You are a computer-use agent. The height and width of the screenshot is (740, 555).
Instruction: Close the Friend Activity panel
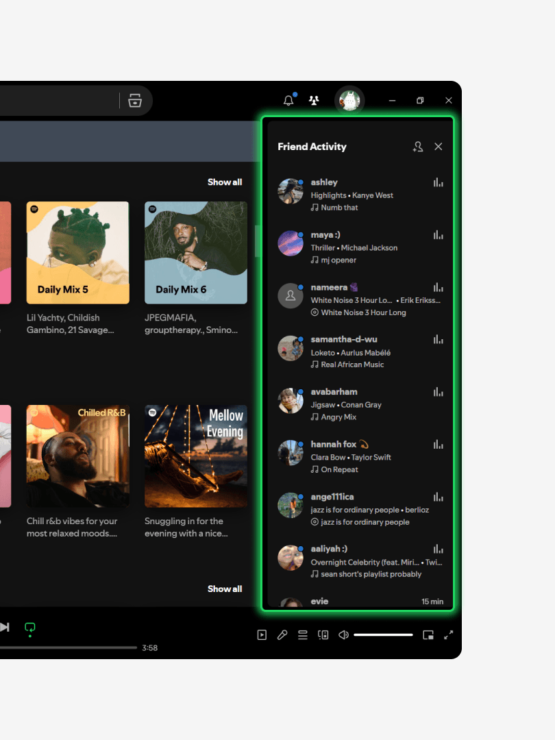coord(439,147)
